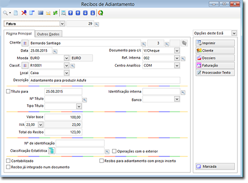This screenshot has height=183, width=248.
Task: Toggle Recibo já integrado num documento checkbox
Action: [8, 167]
